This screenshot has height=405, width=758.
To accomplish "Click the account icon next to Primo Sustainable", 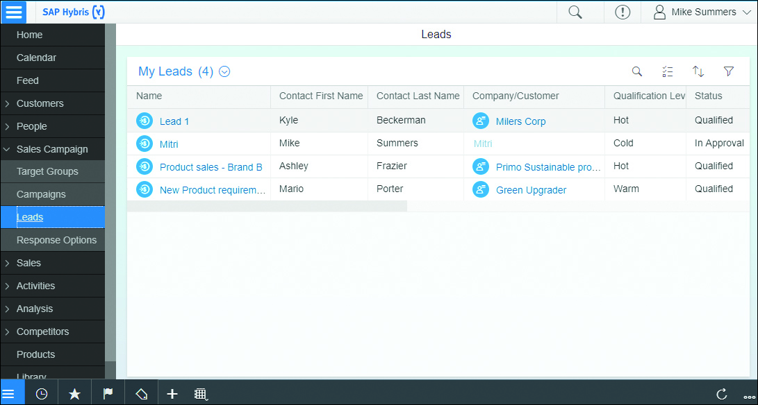I will tap(481, 166).
